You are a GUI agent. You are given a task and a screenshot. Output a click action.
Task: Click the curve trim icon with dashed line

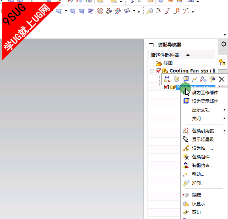pos(159,11)
